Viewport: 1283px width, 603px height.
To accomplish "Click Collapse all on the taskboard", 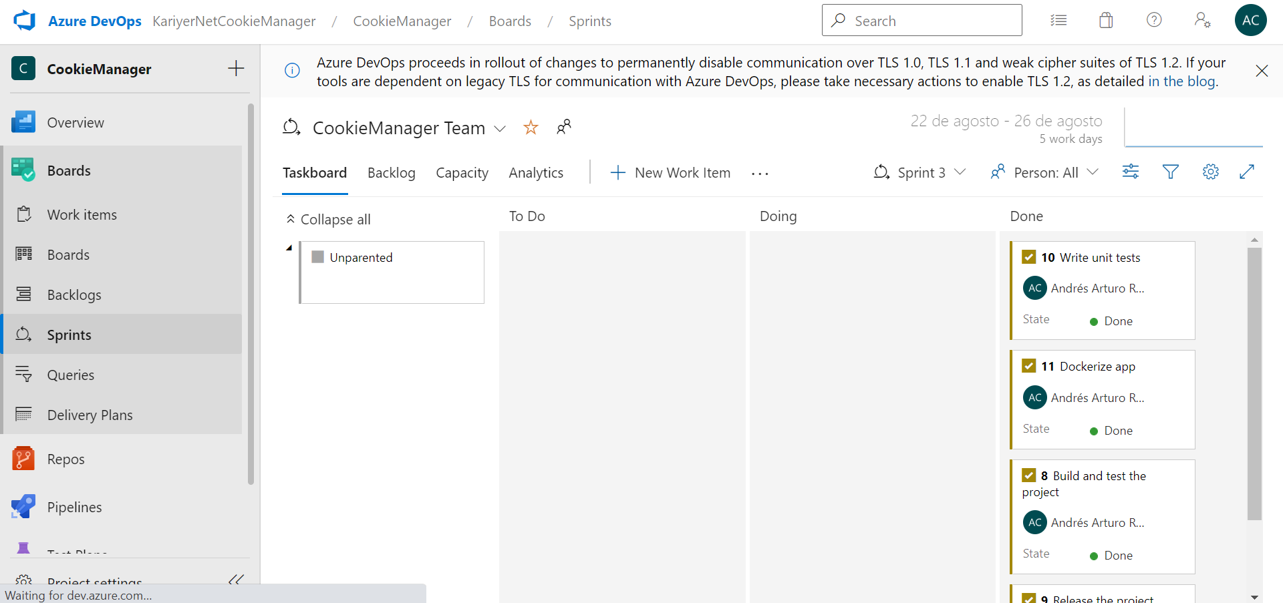I will pos(328,220).
